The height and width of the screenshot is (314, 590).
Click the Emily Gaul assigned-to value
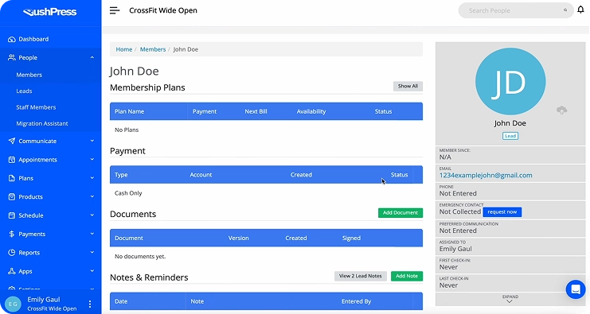click(455, 249)
